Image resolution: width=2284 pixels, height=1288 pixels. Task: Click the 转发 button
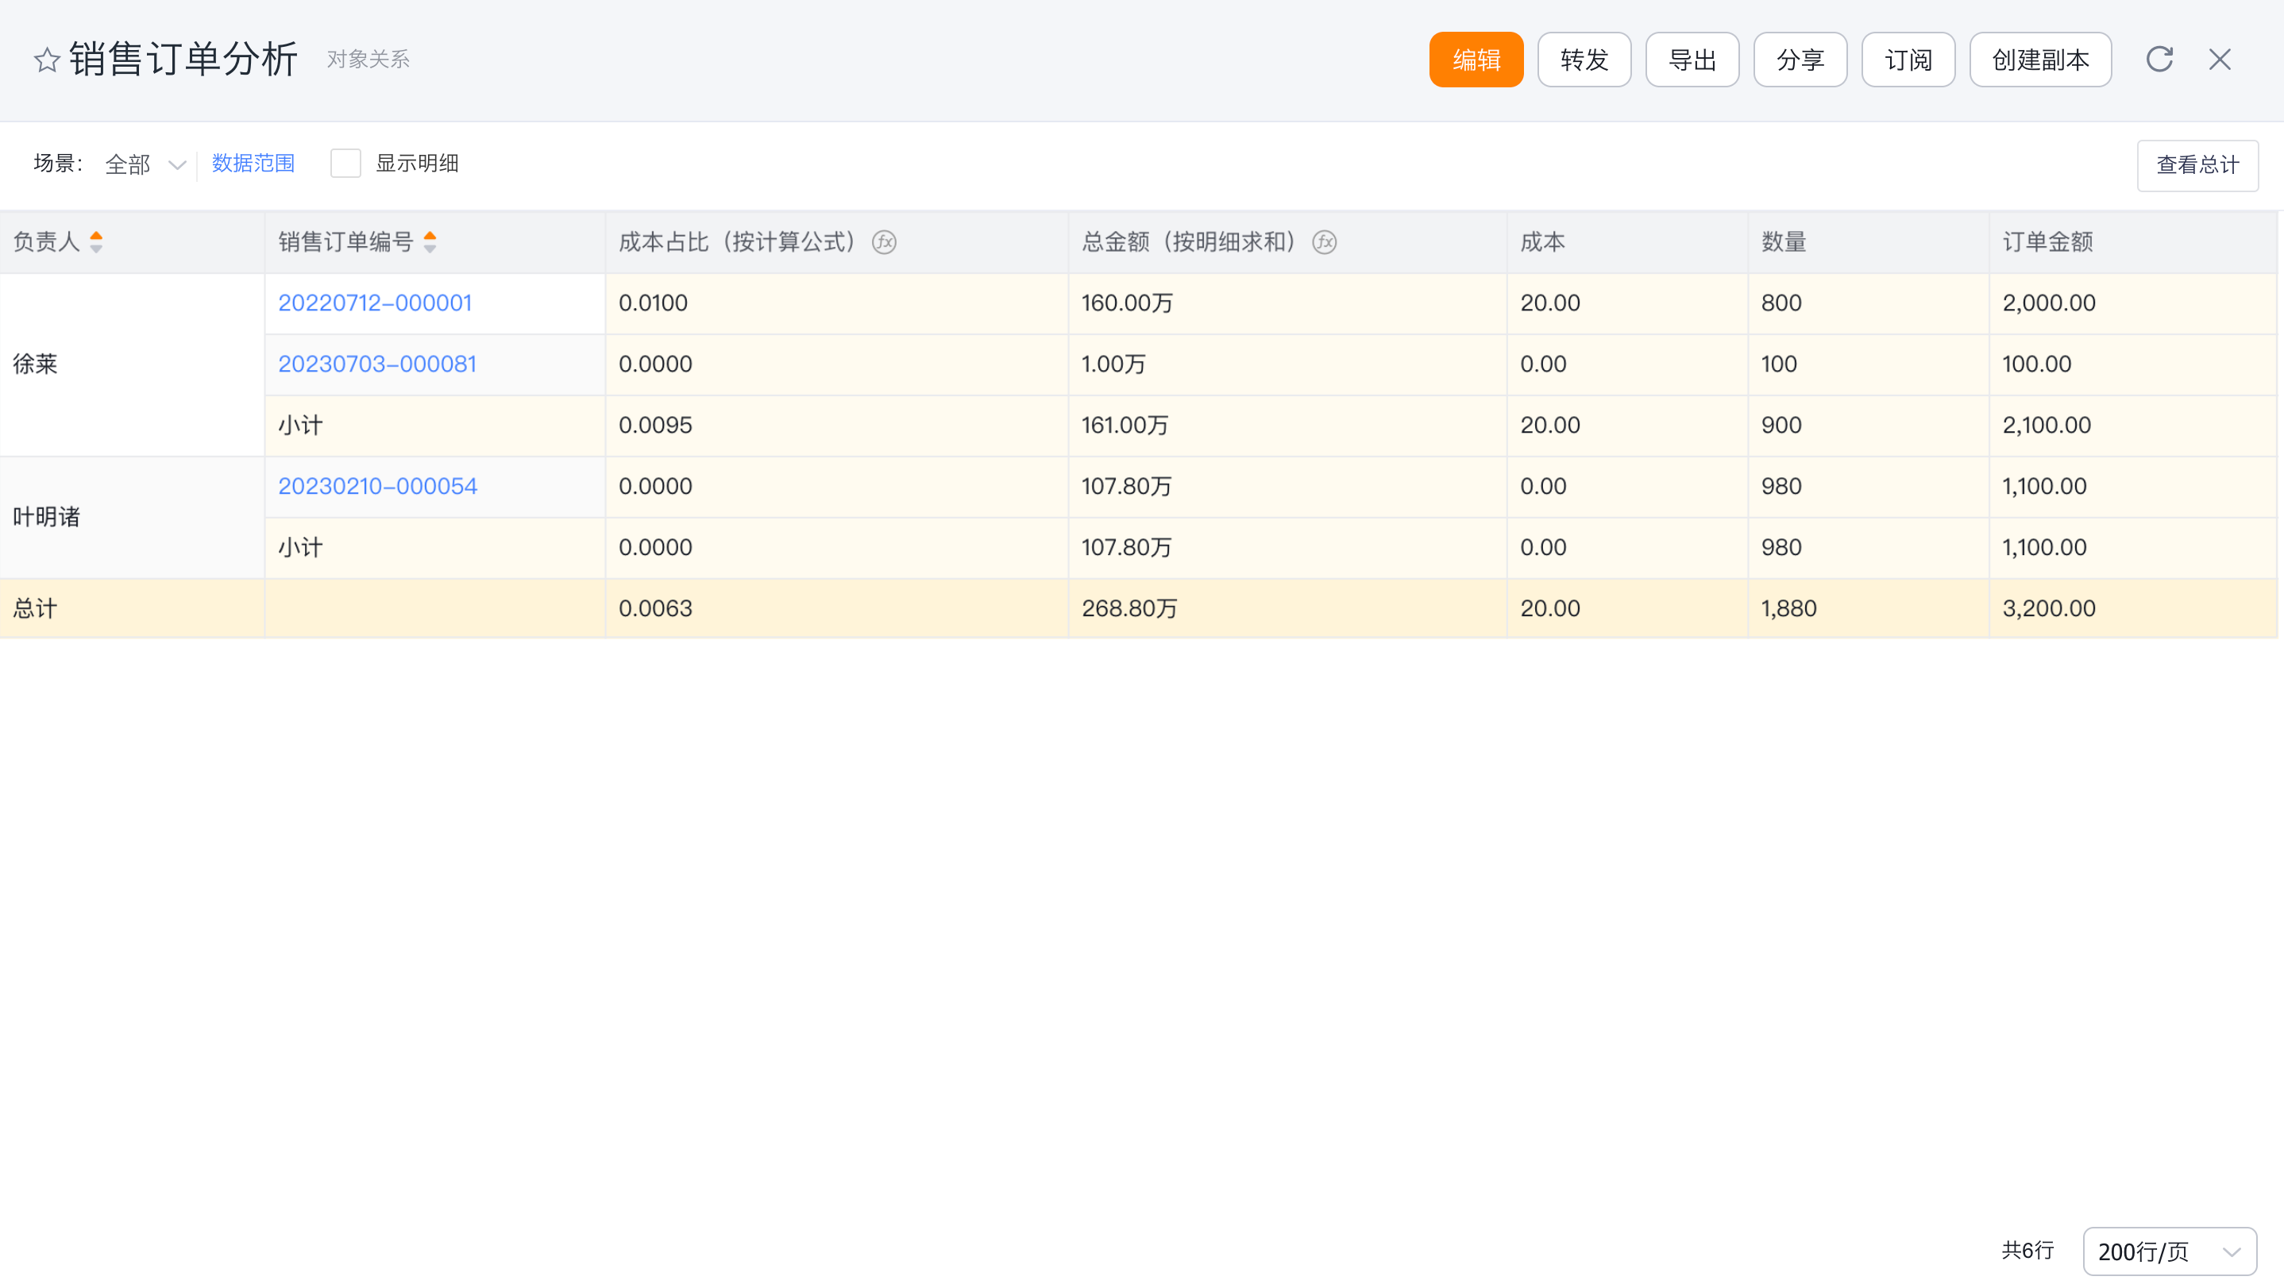1584,60
